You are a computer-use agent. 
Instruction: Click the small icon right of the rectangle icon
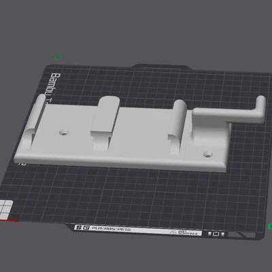[223, 234]
